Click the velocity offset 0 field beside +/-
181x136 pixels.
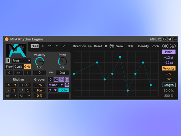(x=39, y=73)
